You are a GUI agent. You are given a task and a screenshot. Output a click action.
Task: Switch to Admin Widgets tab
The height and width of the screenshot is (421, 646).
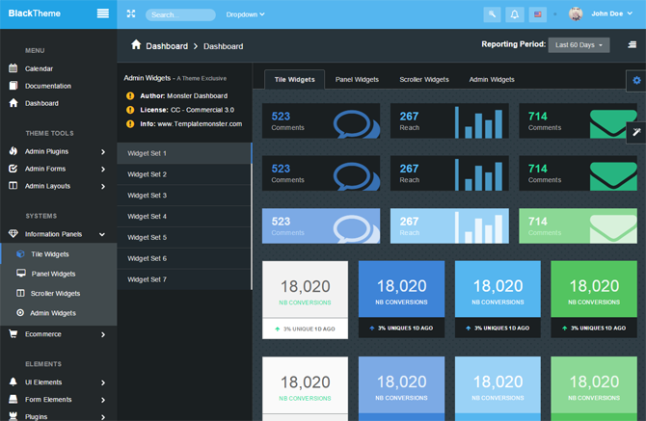pyautogui.click(x=492, y=79)
